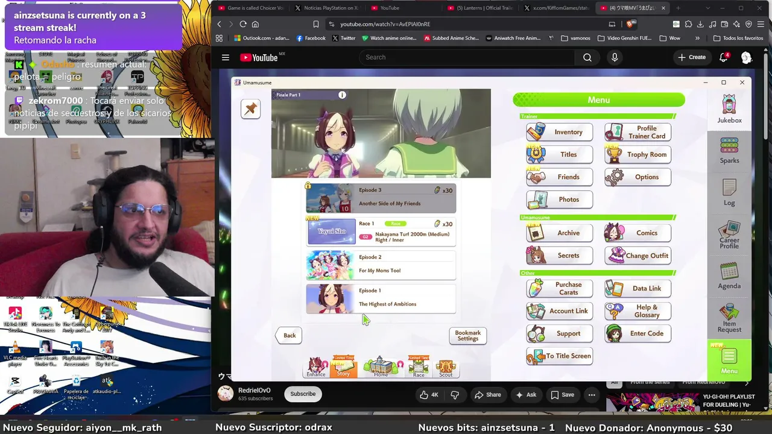Open more actions under the video
This screenshot has width=772, height=434.
click(x=592, y=395)
